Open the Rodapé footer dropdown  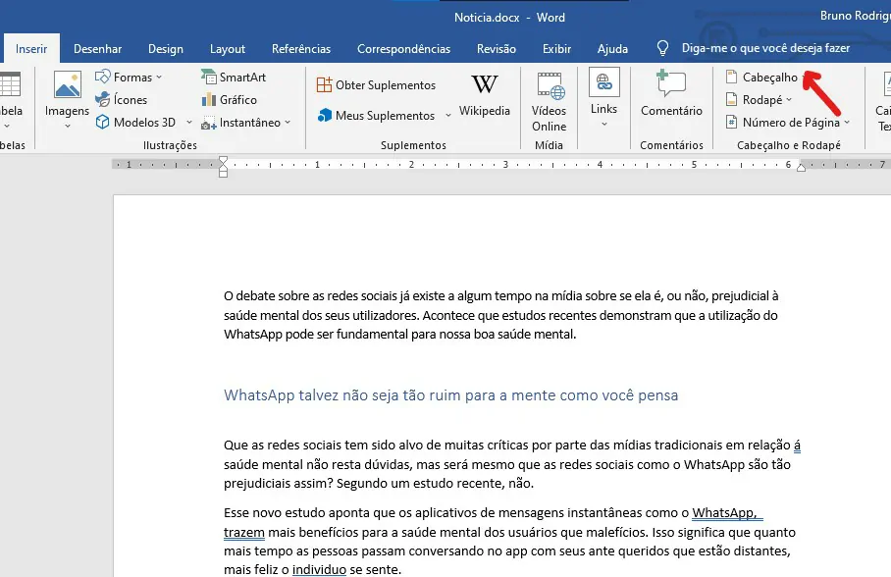point(789,99)
